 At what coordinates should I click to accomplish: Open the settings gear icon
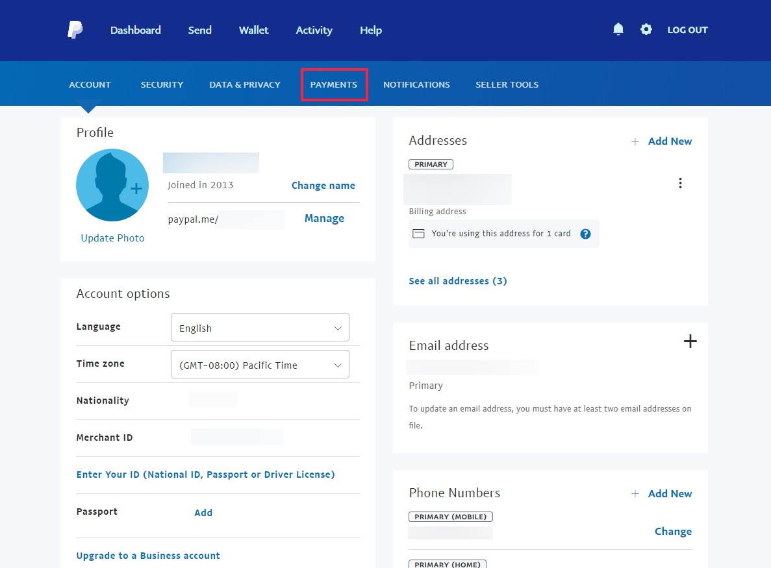click(646, 29)
